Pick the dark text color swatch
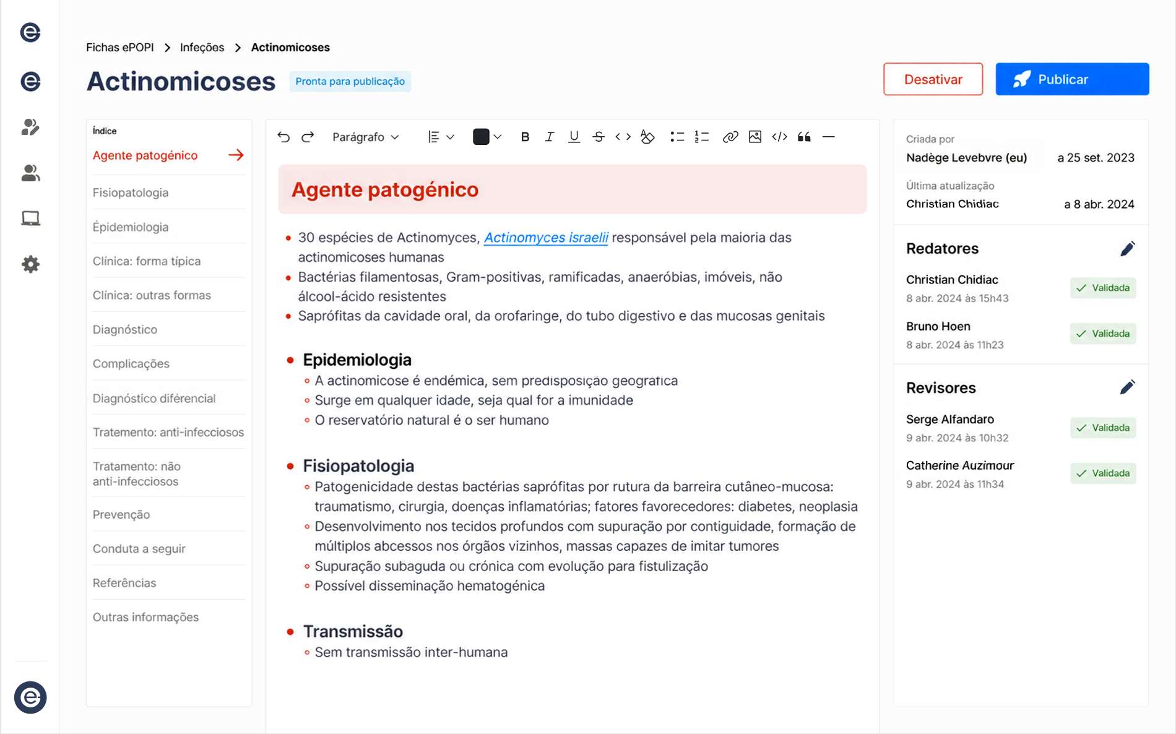The image size is (1176, 734). click(x=481, y=137)
